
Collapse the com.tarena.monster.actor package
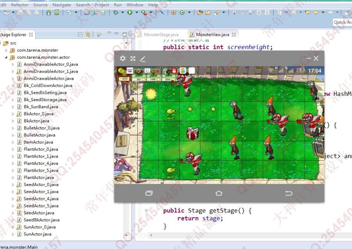pos(6,58)
